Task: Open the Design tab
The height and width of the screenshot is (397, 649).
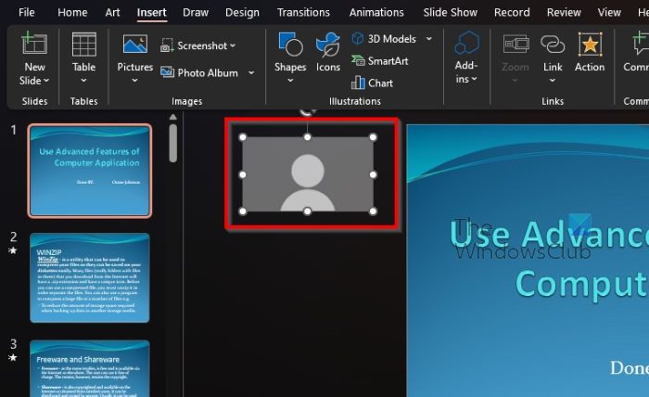Action: (242, 12)
